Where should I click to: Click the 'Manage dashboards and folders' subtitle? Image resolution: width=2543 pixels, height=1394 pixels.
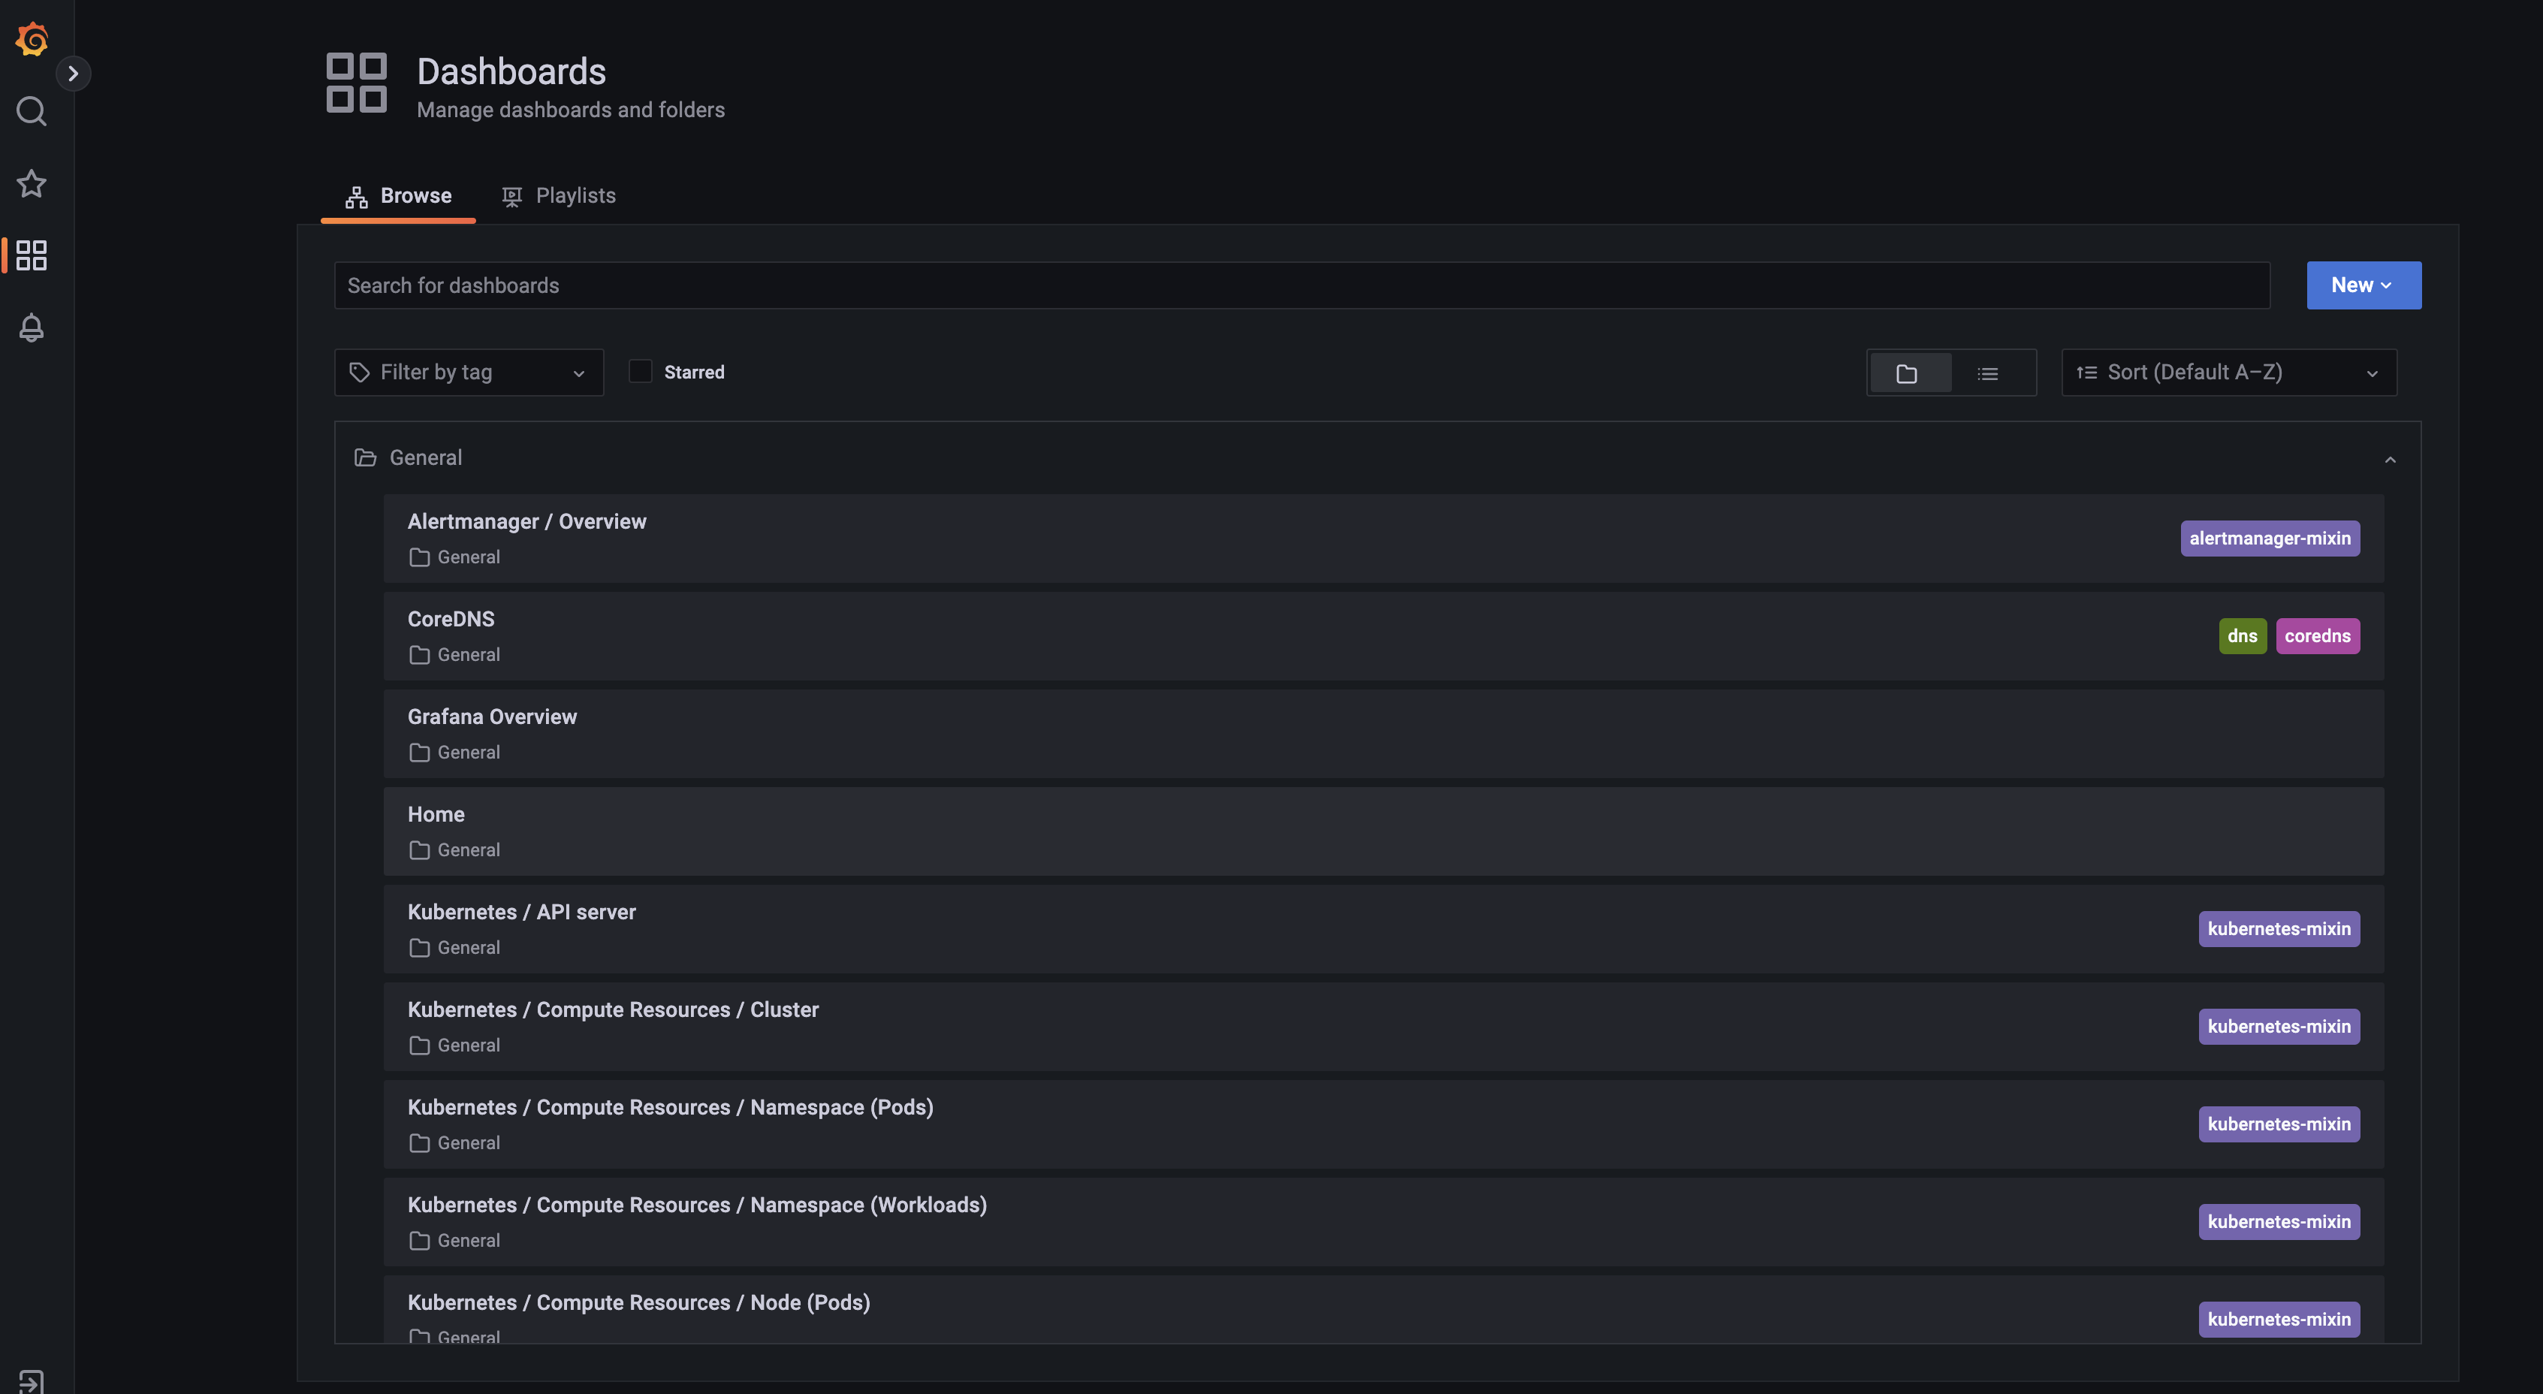tap(571, 110)
